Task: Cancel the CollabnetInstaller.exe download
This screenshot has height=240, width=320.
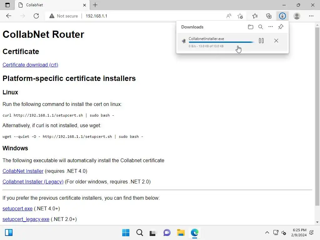Action: coord(276,41)
